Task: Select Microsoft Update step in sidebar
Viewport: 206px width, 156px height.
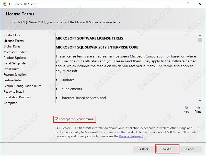Action: pos(15,52)
